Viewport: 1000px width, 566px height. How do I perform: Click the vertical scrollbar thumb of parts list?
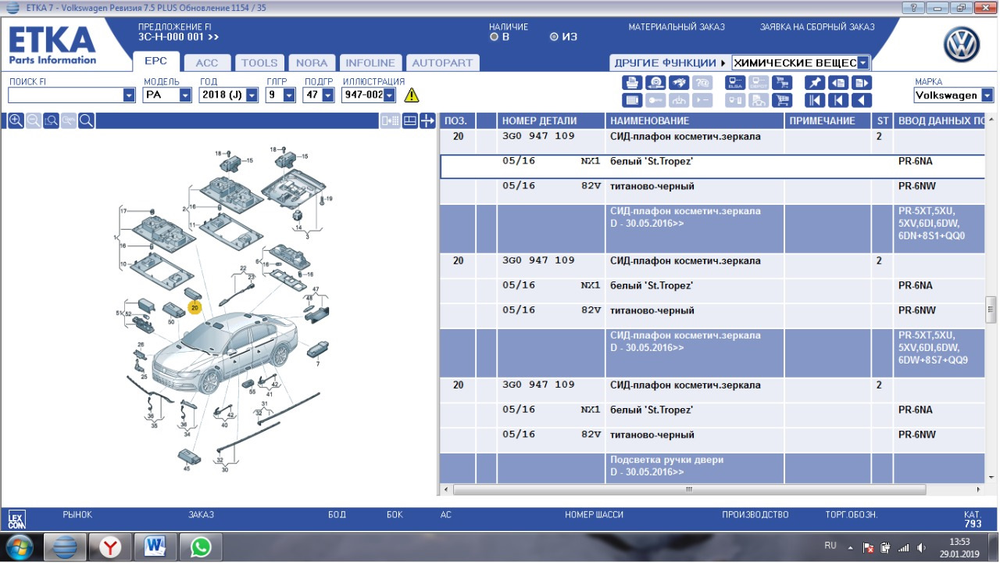(991, 308)
